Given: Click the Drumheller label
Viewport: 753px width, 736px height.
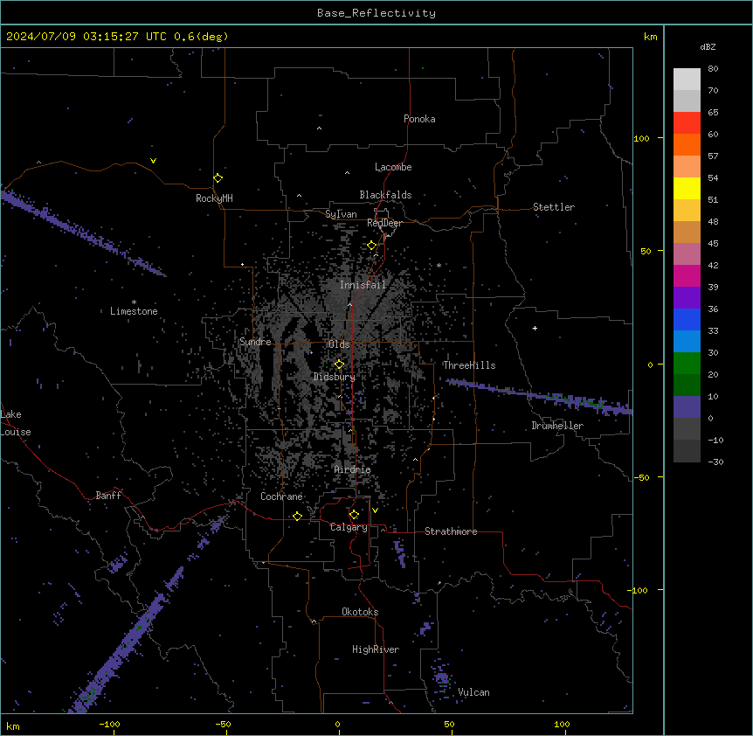Looking at the screenshot, I should pos(557,426).
